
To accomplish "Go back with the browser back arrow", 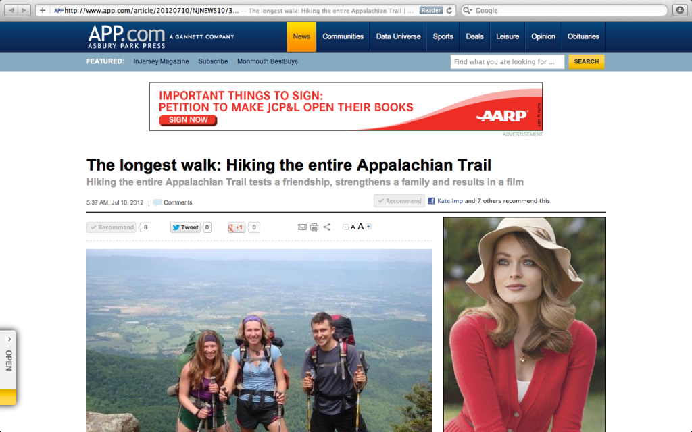I will tap(11, 10).
